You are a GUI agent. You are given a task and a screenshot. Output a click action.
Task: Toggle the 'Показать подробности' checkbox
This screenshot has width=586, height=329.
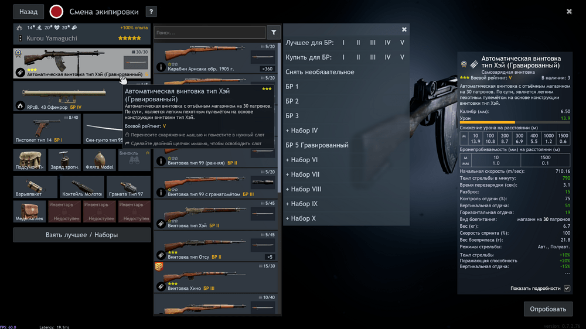tap(567, 289)
